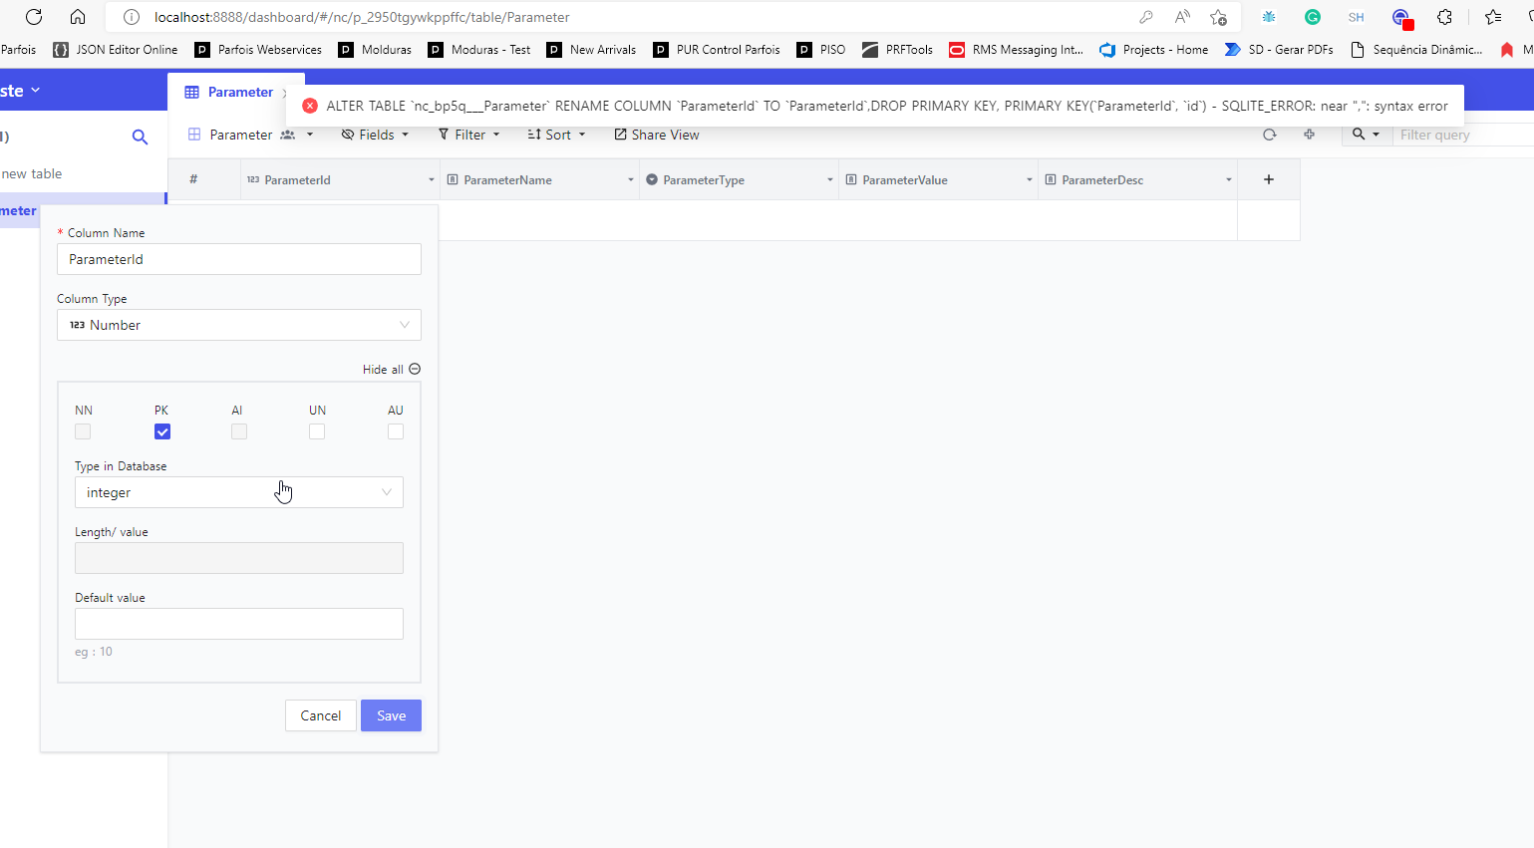The image size is (1534, 848).
Task: Open the Column Type dropdown
Action: point(238,325)
